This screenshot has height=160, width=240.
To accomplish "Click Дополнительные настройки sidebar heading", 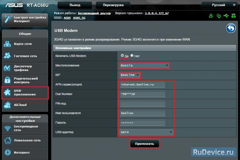I will click(x=25, y=119).
